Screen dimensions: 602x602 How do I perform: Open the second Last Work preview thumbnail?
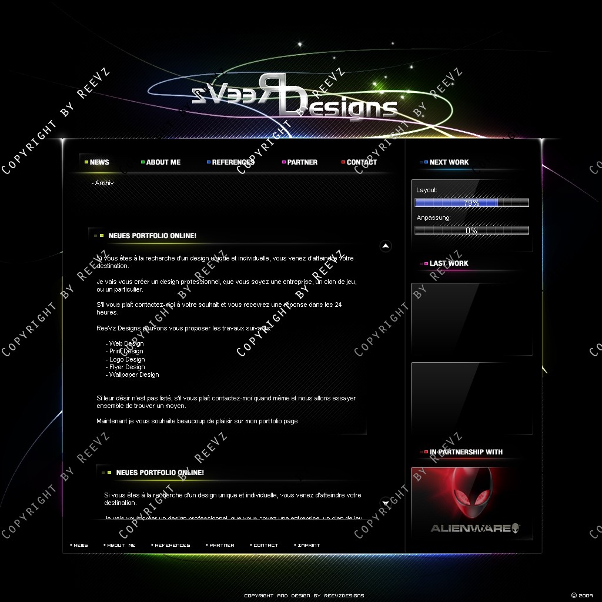point(471,399)
